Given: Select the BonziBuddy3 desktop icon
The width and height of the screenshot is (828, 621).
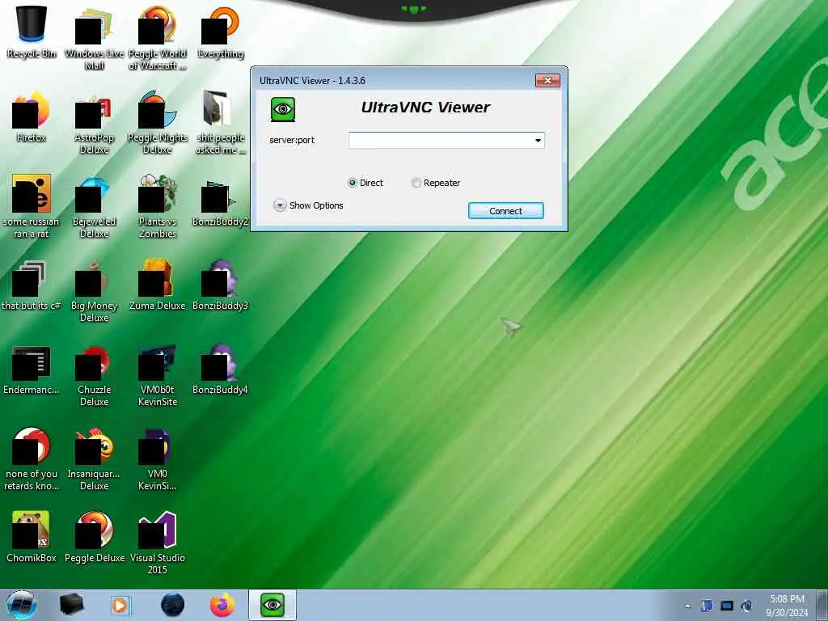Looking at the screenshot, I should [220, 285].
